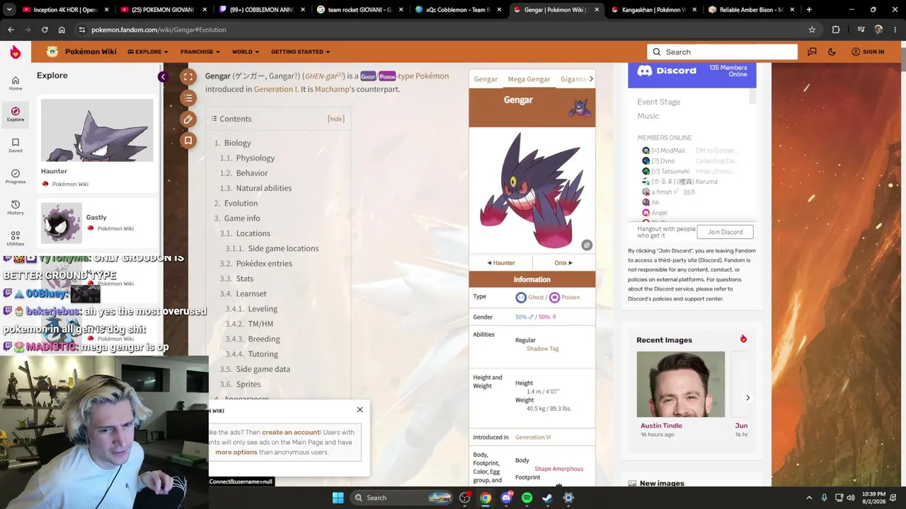The image size is (906, 509).
Task: Show more infobox tabs with right arrow
Action: (x=591, y=79)
